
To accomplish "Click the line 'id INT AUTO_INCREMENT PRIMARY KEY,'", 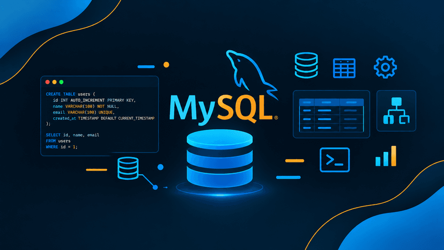I will [x=94, y=100].
